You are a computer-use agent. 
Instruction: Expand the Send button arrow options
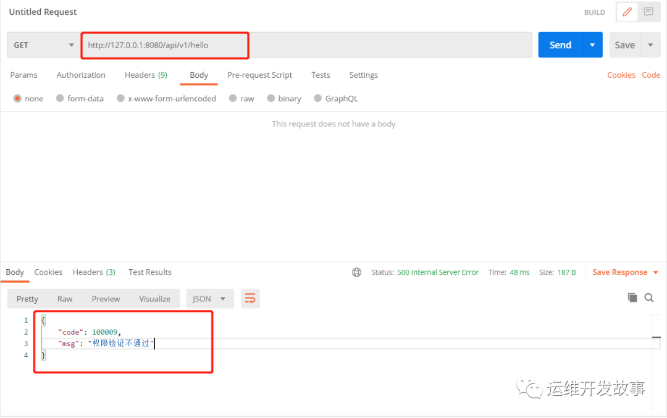592,45
